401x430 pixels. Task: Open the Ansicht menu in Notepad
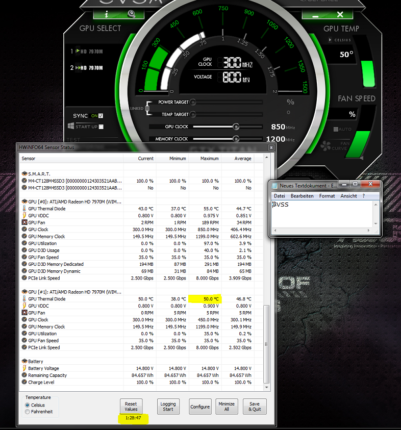tap(348, 196)
